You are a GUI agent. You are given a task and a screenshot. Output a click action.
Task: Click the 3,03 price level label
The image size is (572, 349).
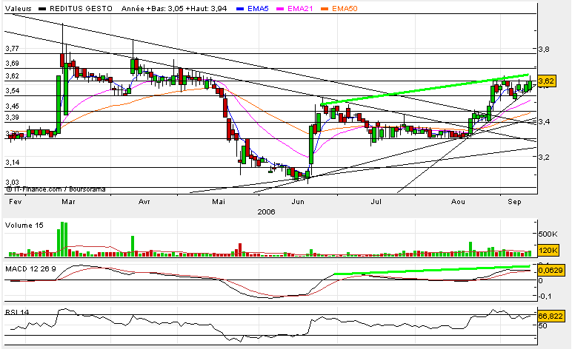tap(12, 182)
